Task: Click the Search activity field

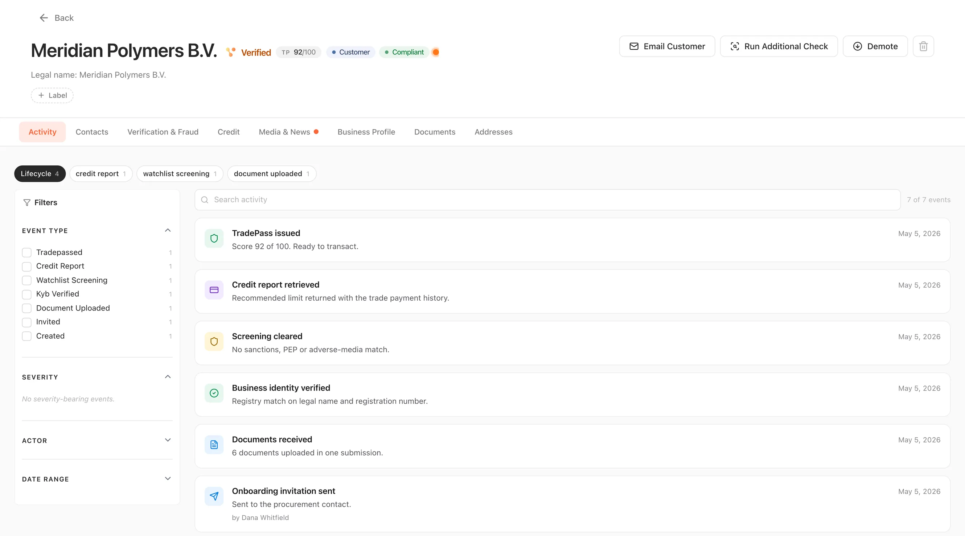Action: pyautogui.click(x=547, y=200)
